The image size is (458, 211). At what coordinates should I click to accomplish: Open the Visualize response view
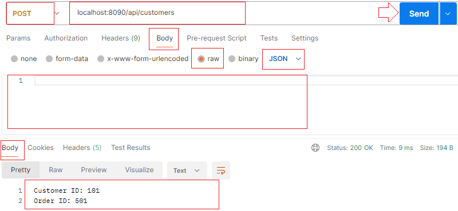click(x=139, y=170)
